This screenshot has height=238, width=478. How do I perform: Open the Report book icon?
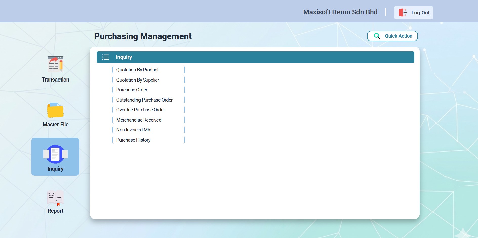pyautogui.click(x=55, y=198)
